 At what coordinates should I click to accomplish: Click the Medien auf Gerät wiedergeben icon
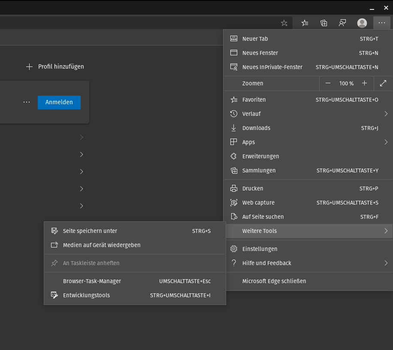[54, 245]
